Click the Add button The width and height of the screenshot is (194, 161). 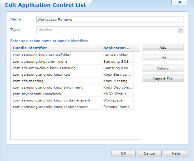coord(163,47)
